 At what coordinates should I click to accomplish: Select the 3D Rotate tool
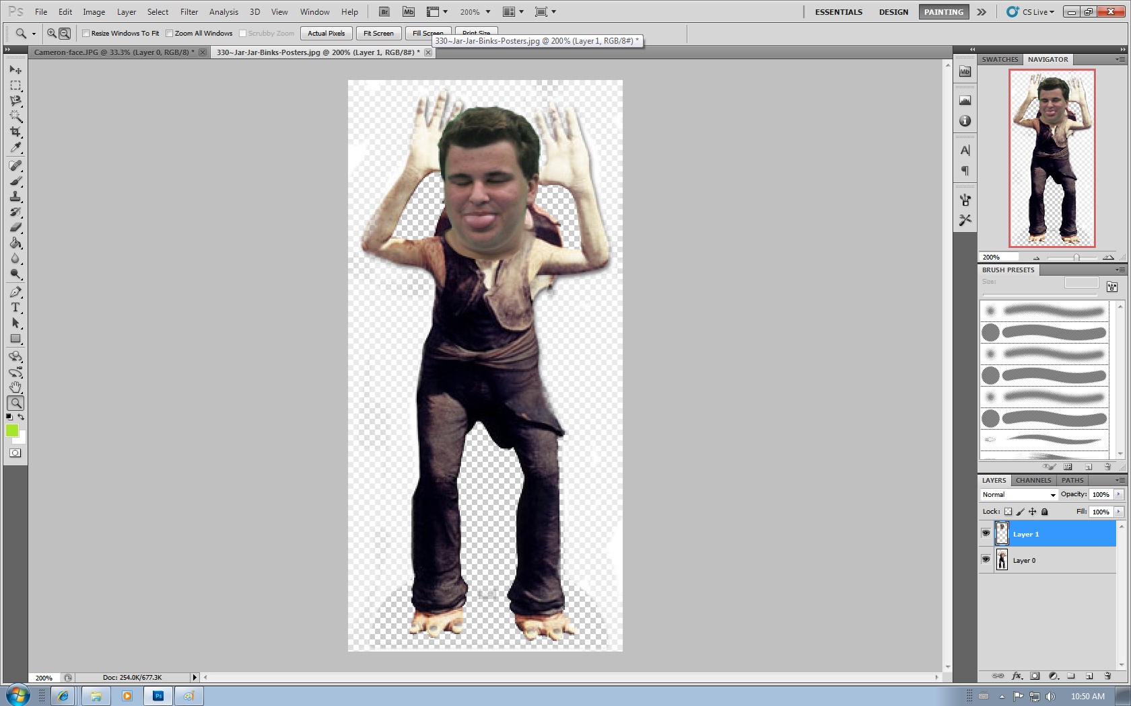[15, 356]
